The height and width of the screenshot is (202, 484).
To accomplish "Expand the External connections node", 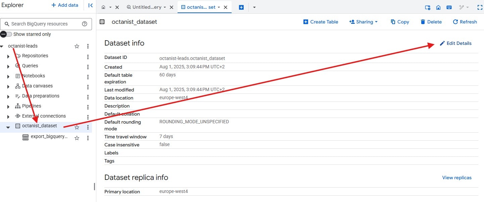I will click(x=8, y=117).
